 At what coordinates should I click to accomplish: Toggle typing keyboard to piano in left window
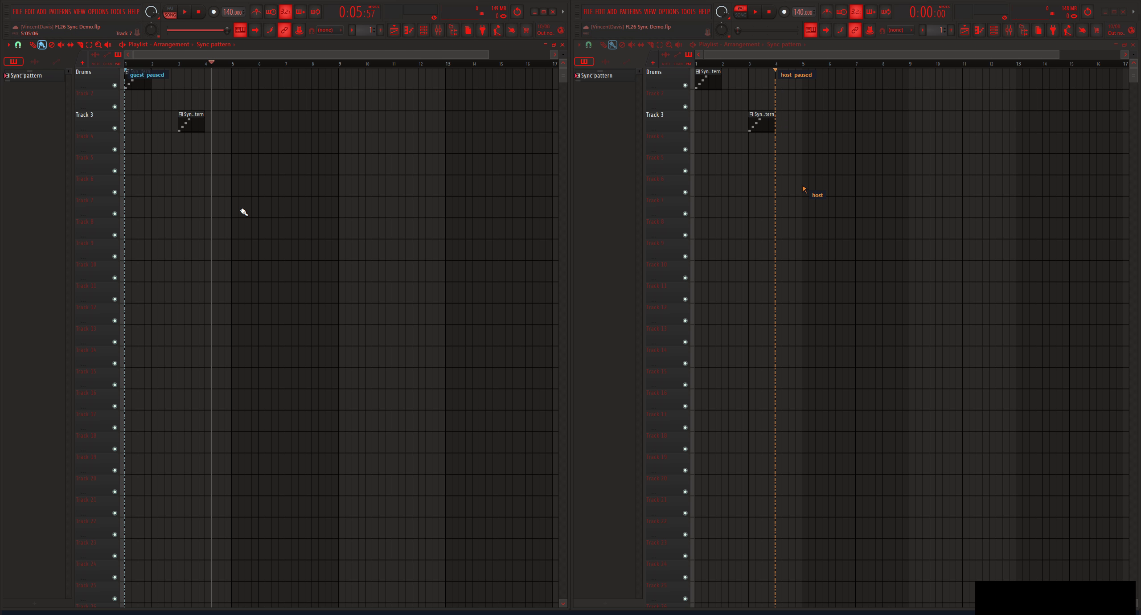240,30
